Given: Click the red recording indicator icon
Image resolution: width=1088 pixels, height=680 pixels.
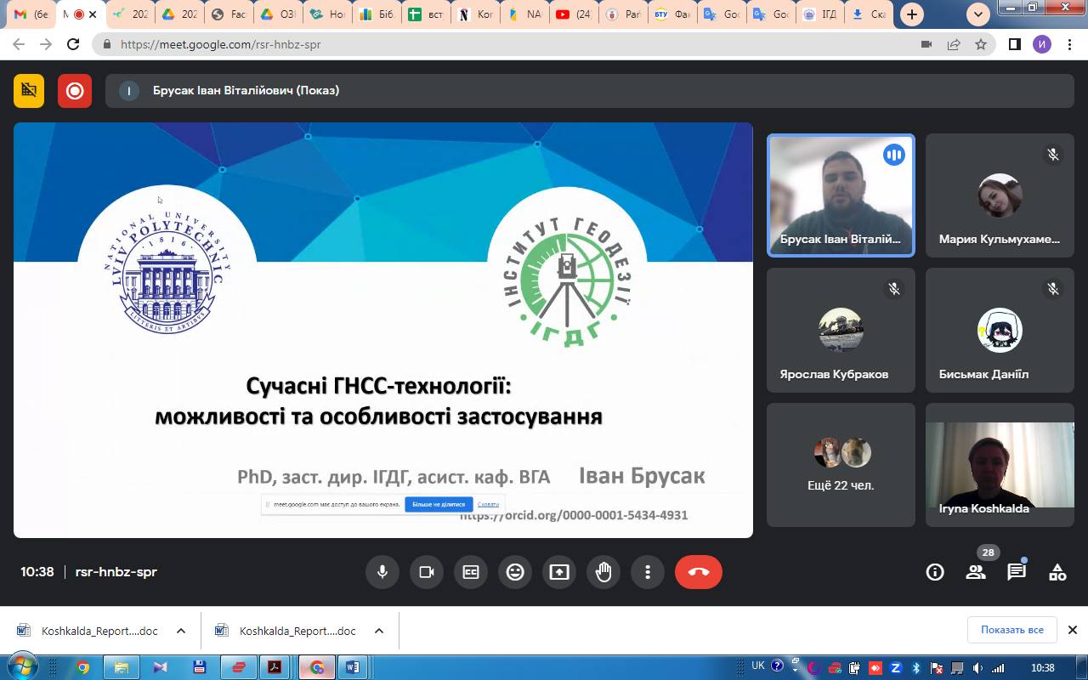Looking at the screenshot, I should [75, 91].
